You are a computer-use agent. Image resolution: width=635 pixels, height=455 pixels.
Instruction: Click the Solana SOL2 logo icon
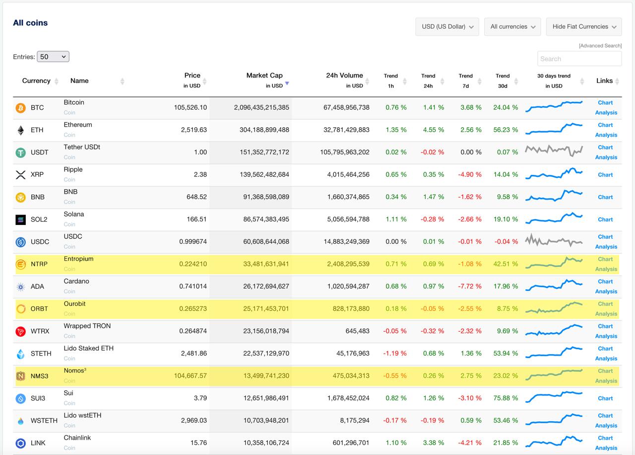point(20,220)
